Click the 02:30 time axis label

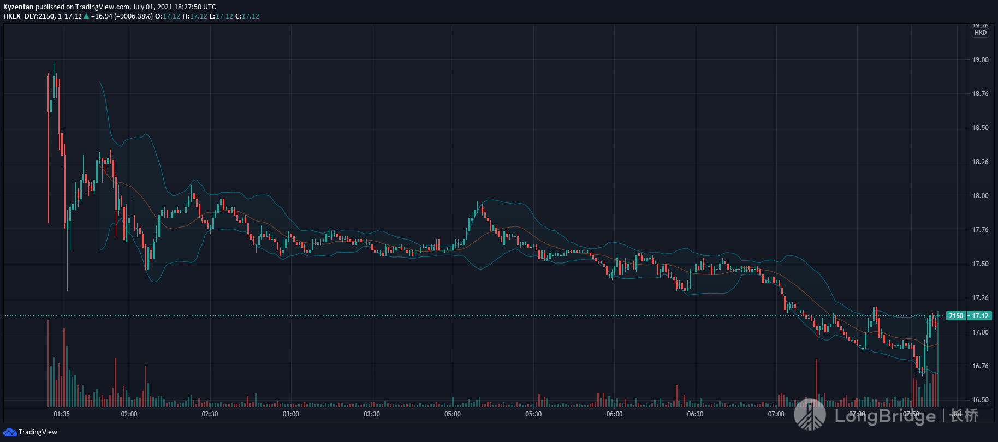pos(210,414)
